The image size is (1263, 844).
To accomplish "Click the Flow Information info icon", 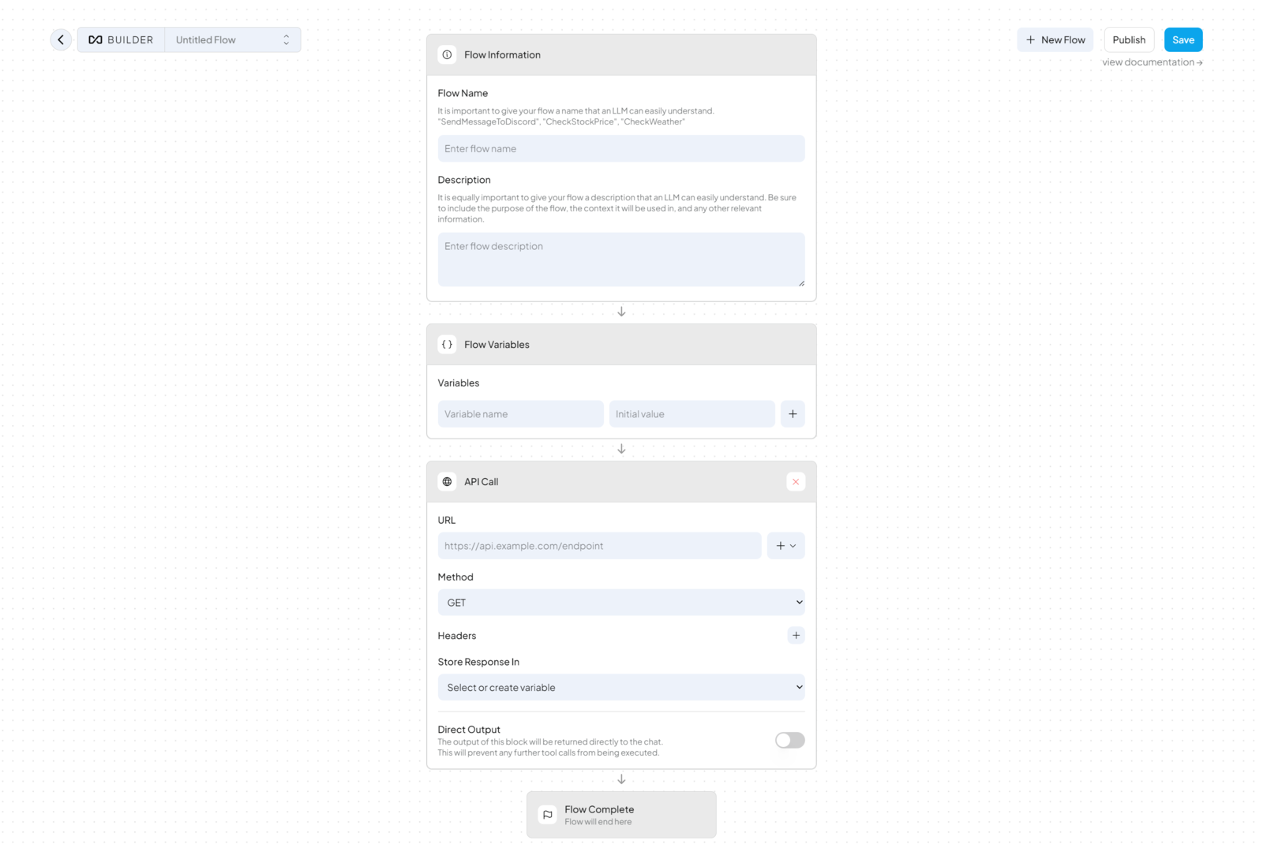I will (x=447, y=54).
